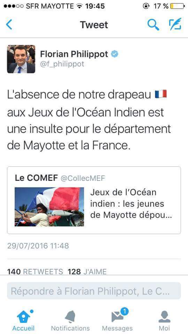Open the @f_philippot handle
This screenshot has height=334, width=188.
(x=62, y=64)
